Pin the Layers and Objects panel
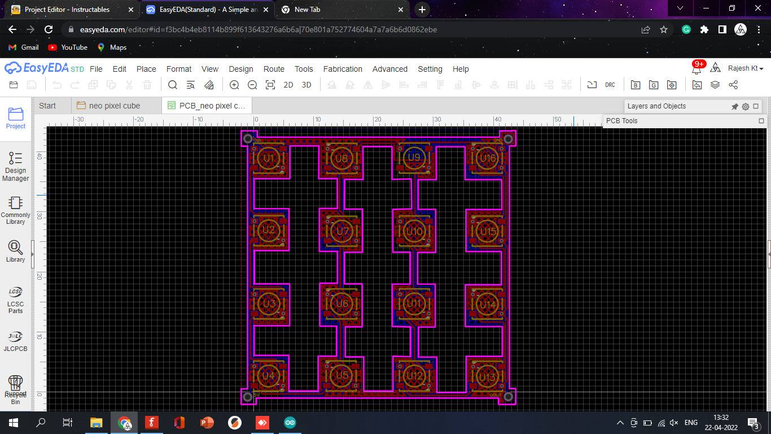771x434 pixels. pos(735,106)
